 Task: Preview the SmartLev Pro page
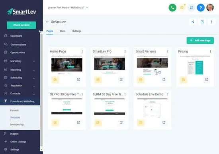pyautogui.click(x=121, y=80)
